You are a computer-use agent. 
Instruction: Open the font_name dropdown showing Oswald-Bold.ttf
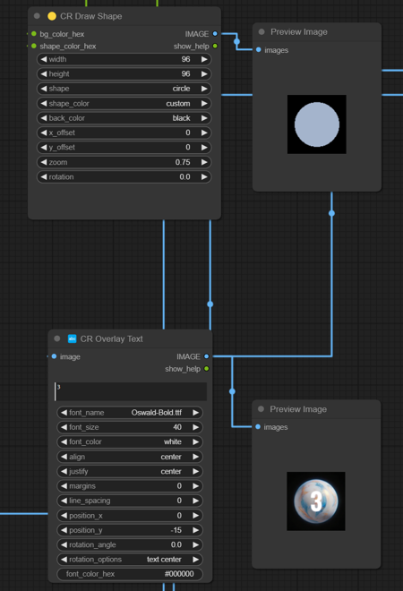pyautogui.click(x=130, y=412)
